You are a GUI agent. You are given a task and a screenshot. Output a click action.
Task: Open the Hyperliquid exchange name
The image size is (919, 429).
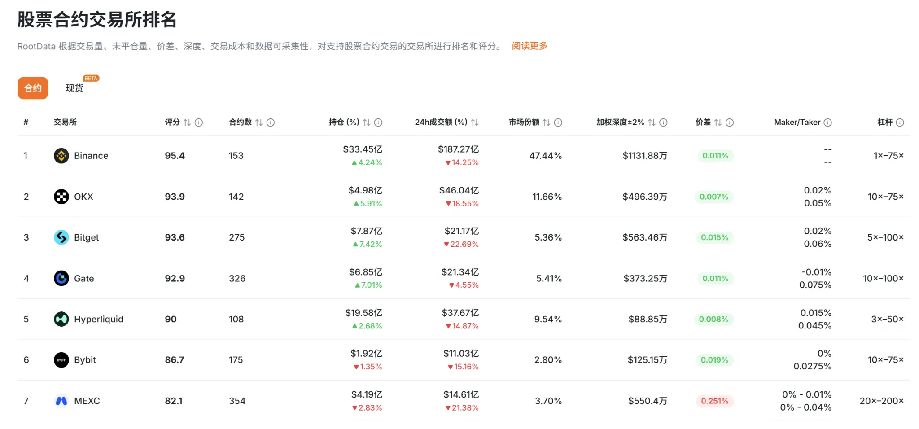click(99, 319)
